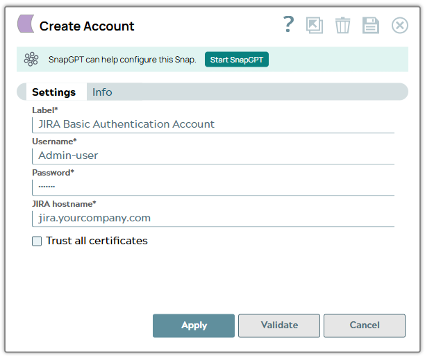Click the 'JIRA hostname*' label

[x=64, y=204]
